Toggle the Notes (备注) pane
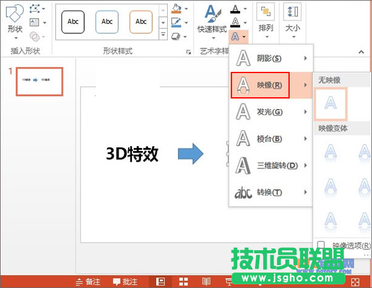Screen dimensions: 372x288 pos(88,282)
